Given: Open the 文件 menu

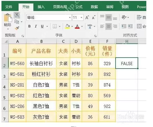Looking at the screenshot, I should pyautogui.click(x=9, y=7).
